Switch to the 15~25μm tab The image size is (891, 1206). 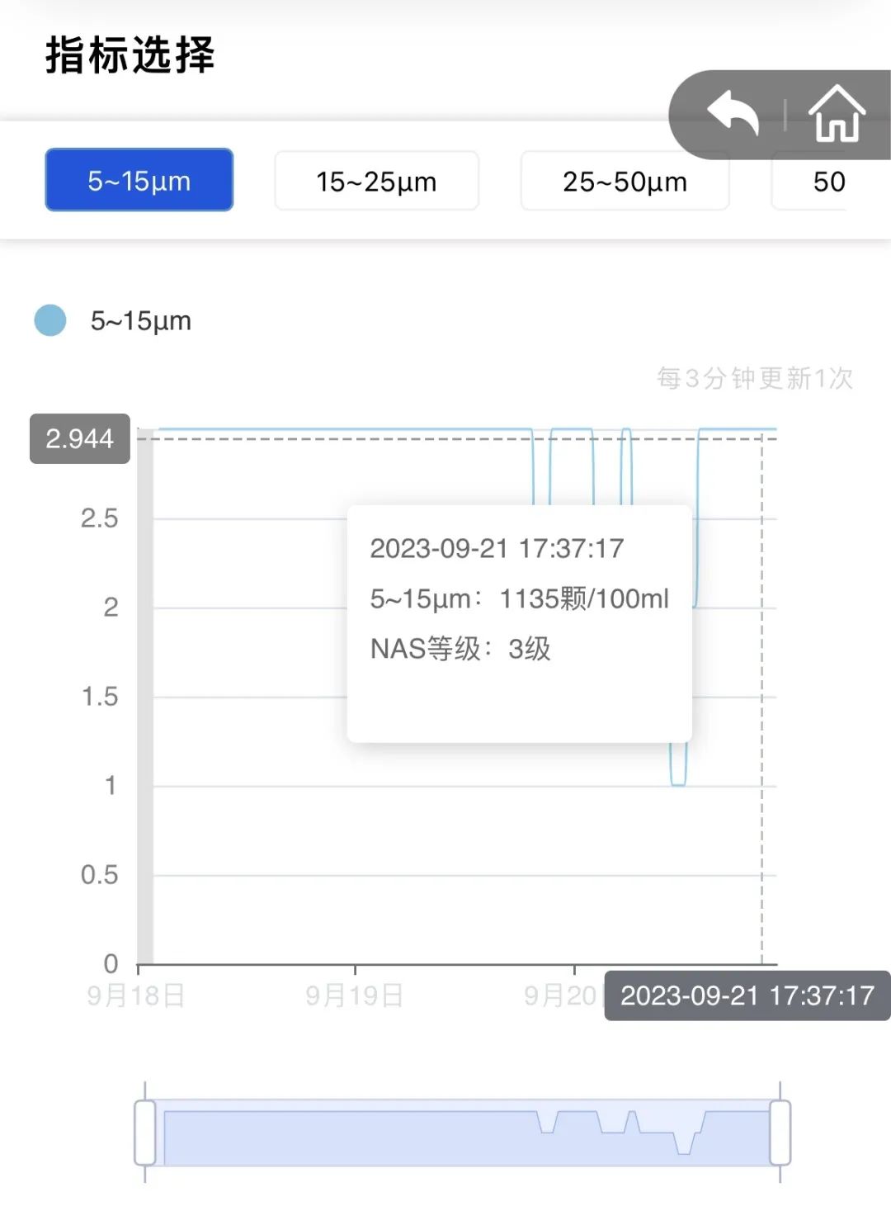[x=376, y=182]
